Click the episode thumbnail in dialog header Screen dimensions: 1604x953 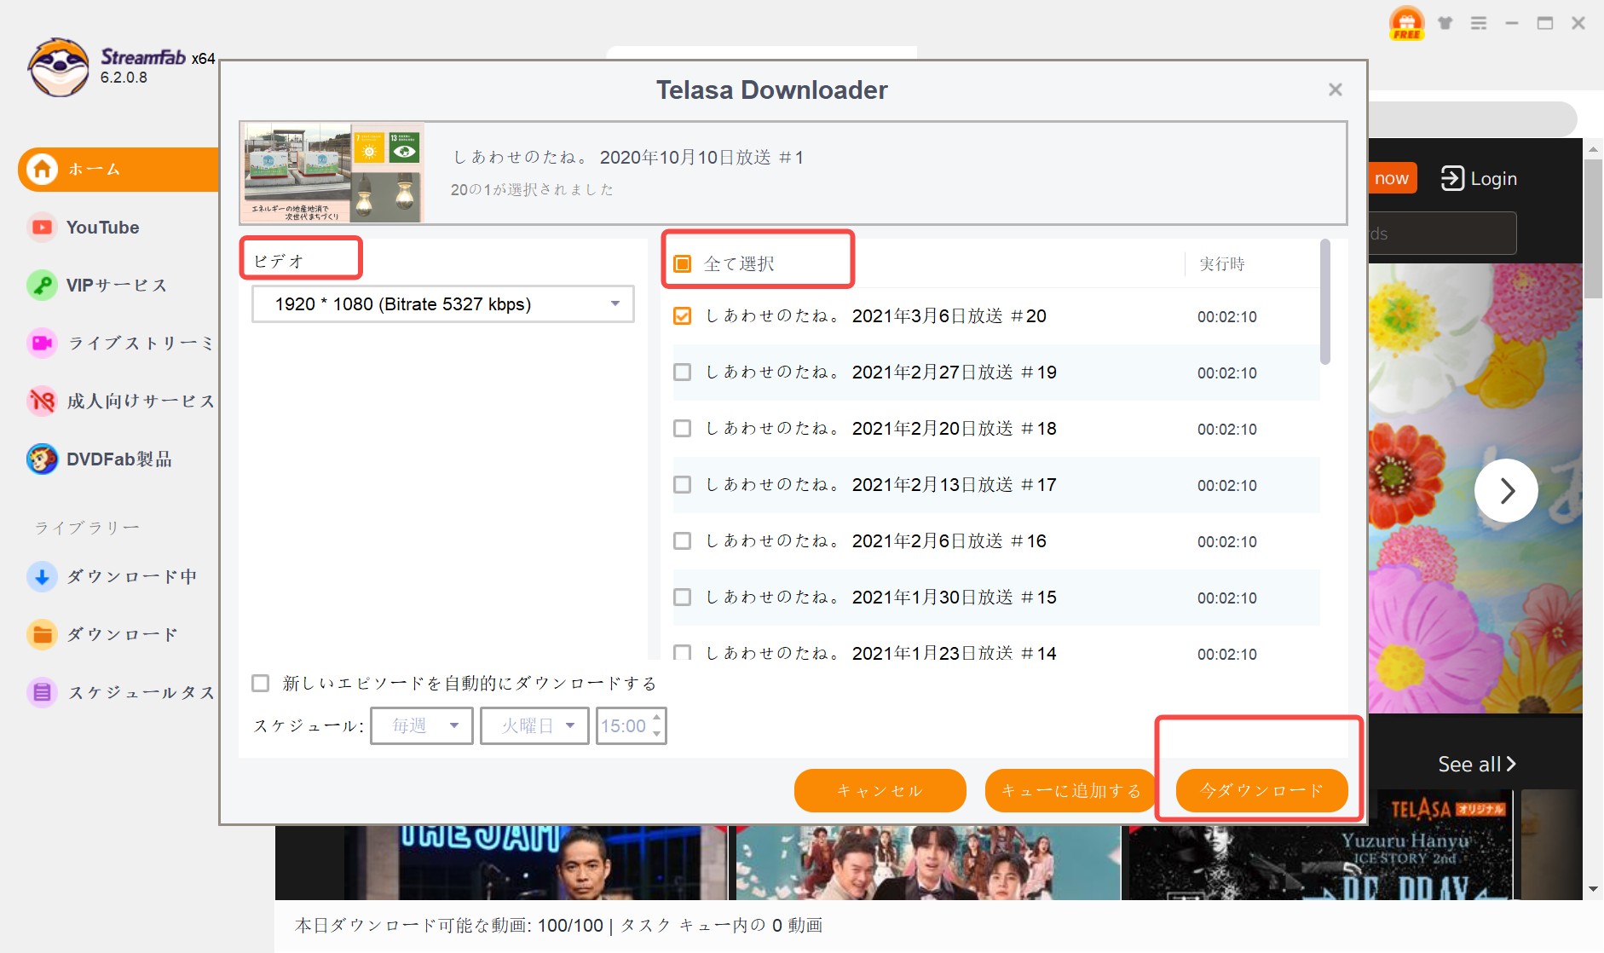pyautogui.click(x=332, y=173)
